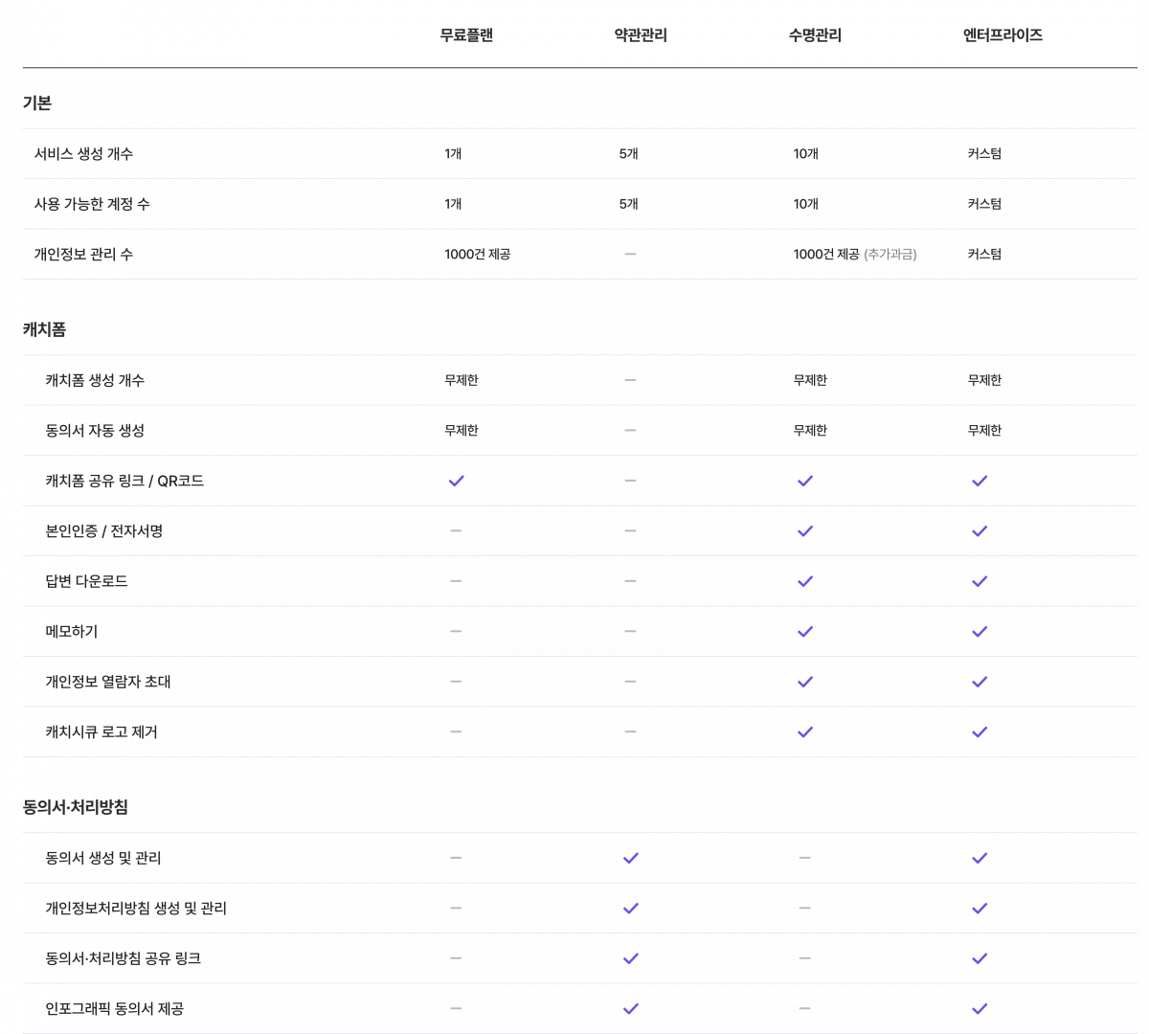Viewport: 1149px width, 1034px height.
Task: Click checkmark for 동의서·처리방침 공유 링크 under 엔터프라이즈
Action: [x=980, y=958]
